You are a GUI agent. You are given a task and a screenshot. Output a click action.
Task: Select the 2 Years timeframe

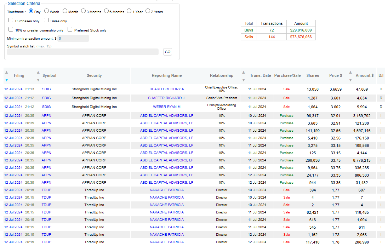pyautogui.click(x=148, y=11)
